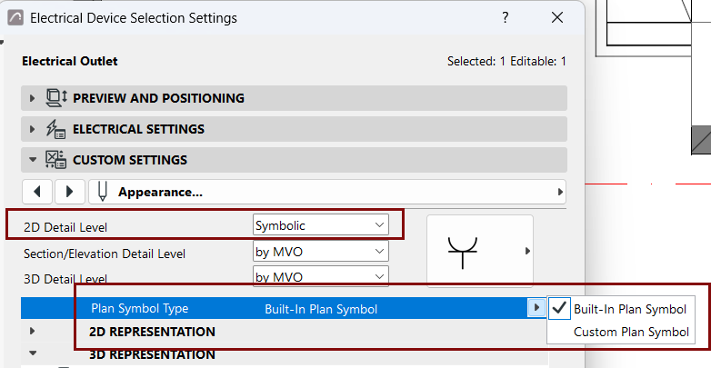
Task: Click the 2D Detail Level label
Action: (65, 227)
